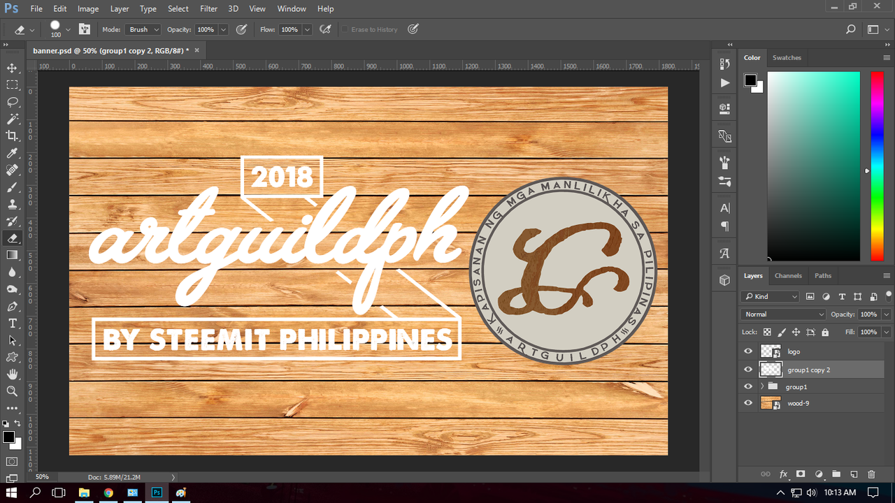Viewport: 895px width, 503px height.
Task: Click the zoom percentage field 50%
Action: (x=43, y=476)
